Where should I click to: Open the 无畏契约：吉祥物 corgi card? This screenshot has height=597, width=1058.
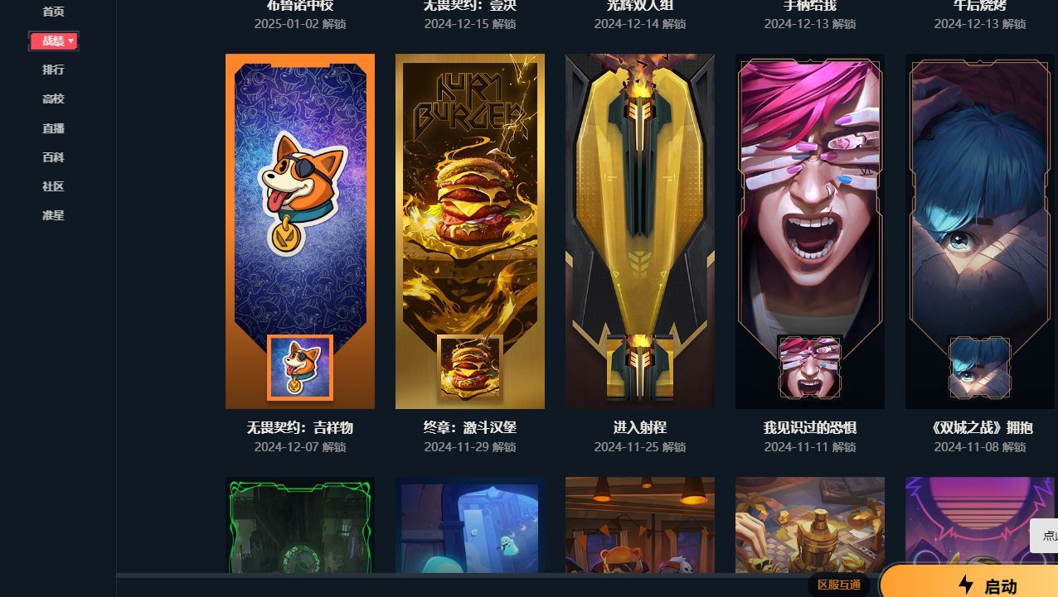[300, 231]
